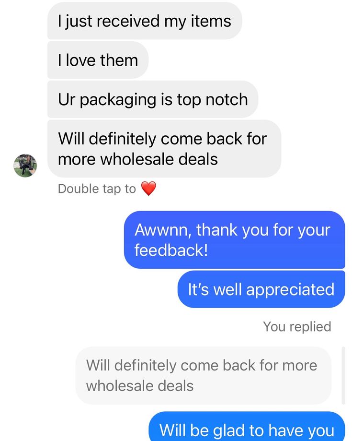Open the quoted 'wholesale deals' reply preview
The height and width of the screenshot is (441, 352).
click(204, 376)
